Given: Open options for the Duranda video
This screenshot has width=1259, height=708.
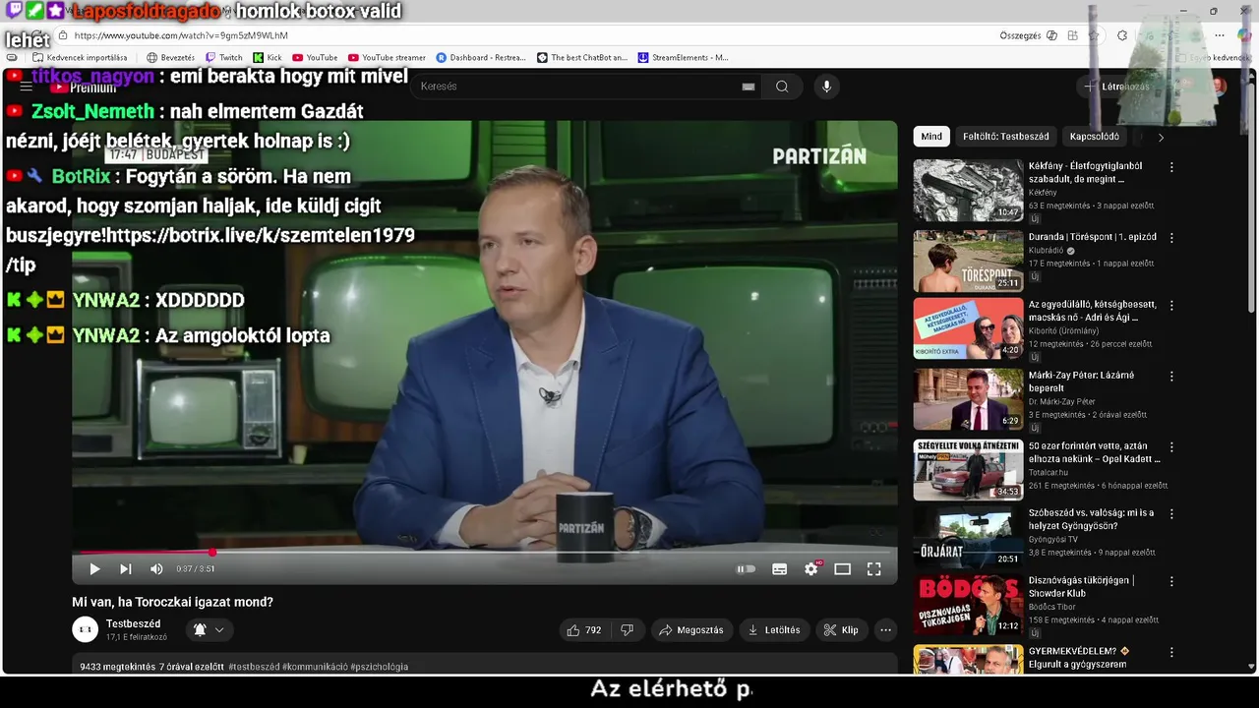Looking at the screenshot, I should [1171, 238].
